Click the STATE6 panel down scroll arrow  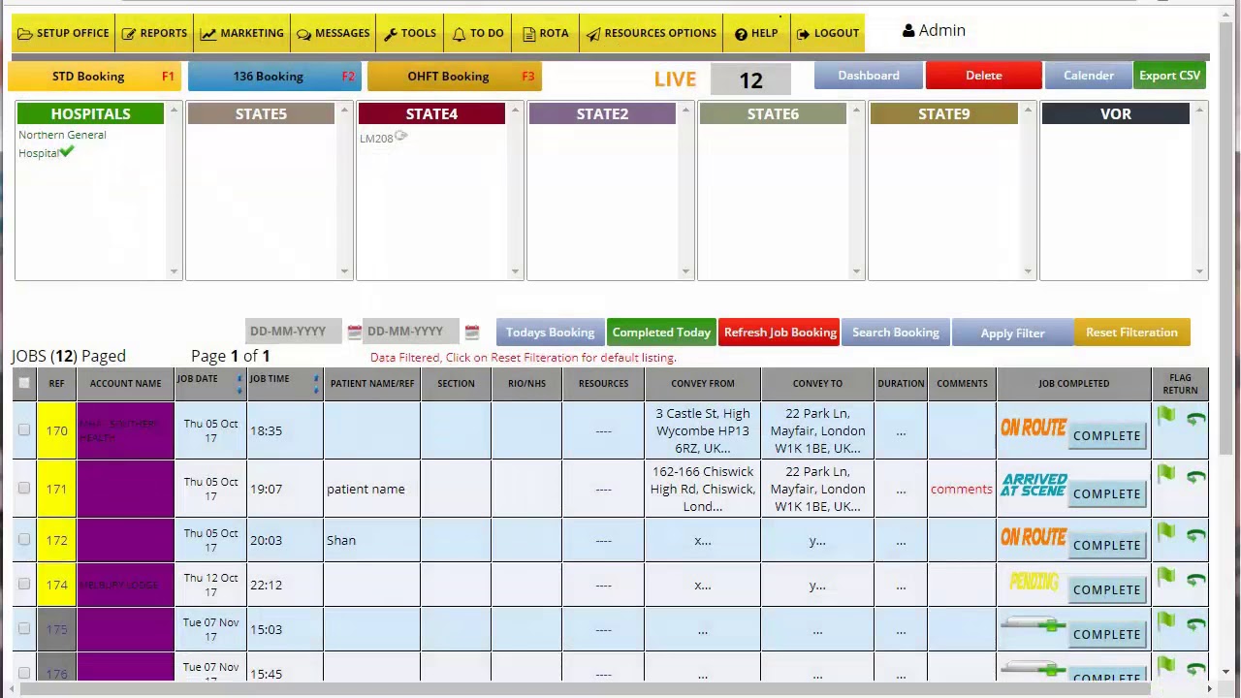coord(856,272)
